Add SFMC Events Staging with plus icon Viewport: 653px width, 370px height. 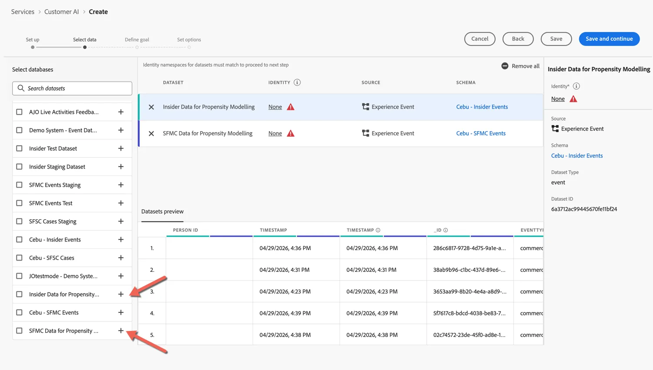click(121, 185)
